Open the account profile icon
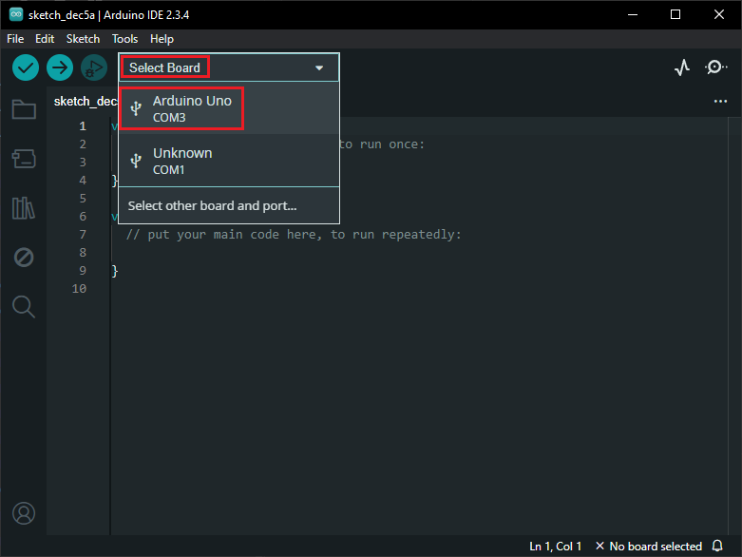Viewport: 742px width, 557px height. pyautogui.click(x=24, y=513)
